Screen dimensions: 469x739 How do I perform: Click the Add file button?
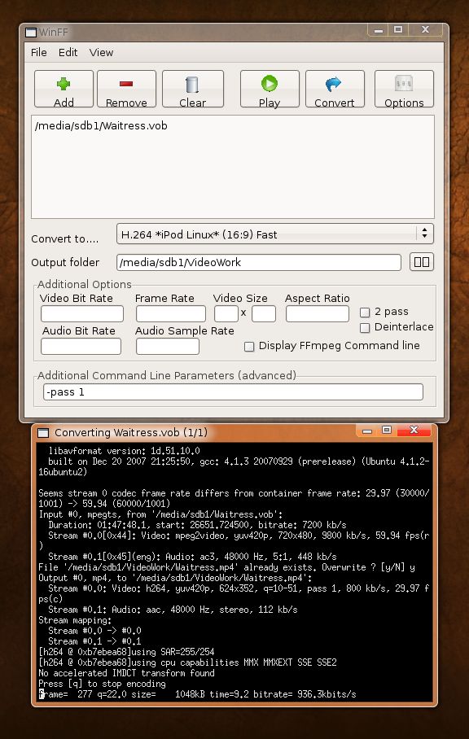(x=64, y=89)
